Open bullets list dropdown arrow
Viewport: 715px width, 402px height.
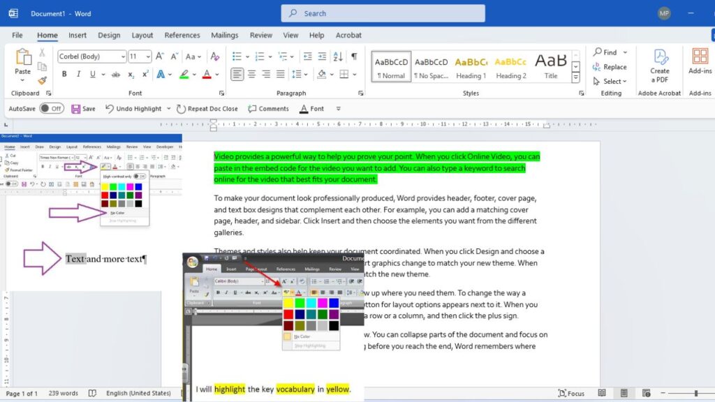[247, 57]
